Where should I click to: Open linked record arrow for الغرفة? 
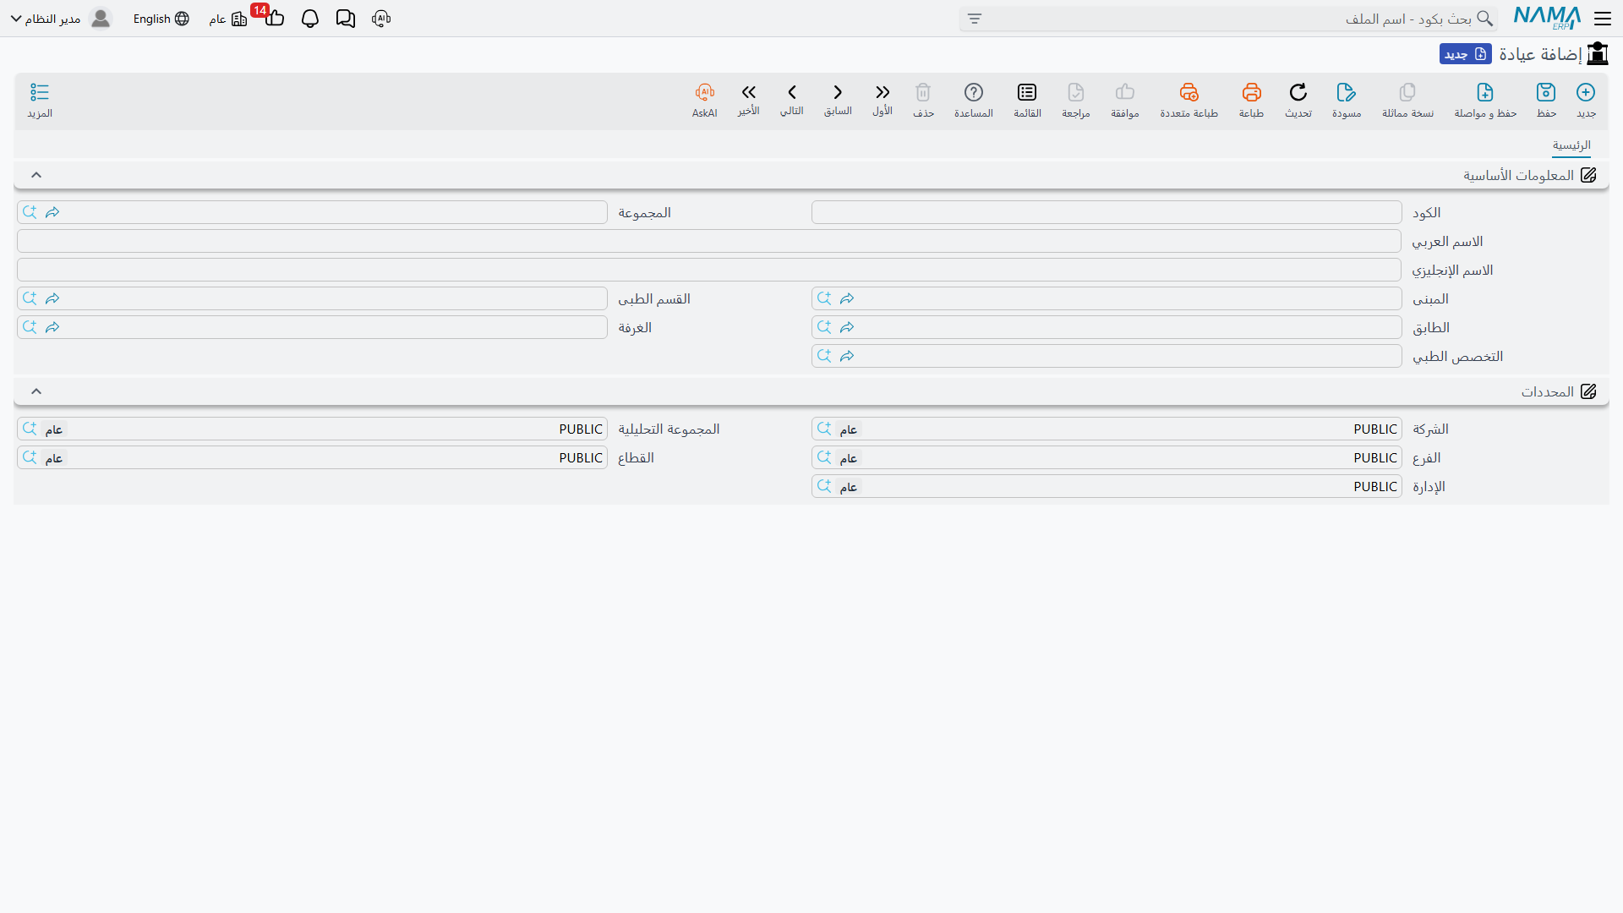[52, 327]
